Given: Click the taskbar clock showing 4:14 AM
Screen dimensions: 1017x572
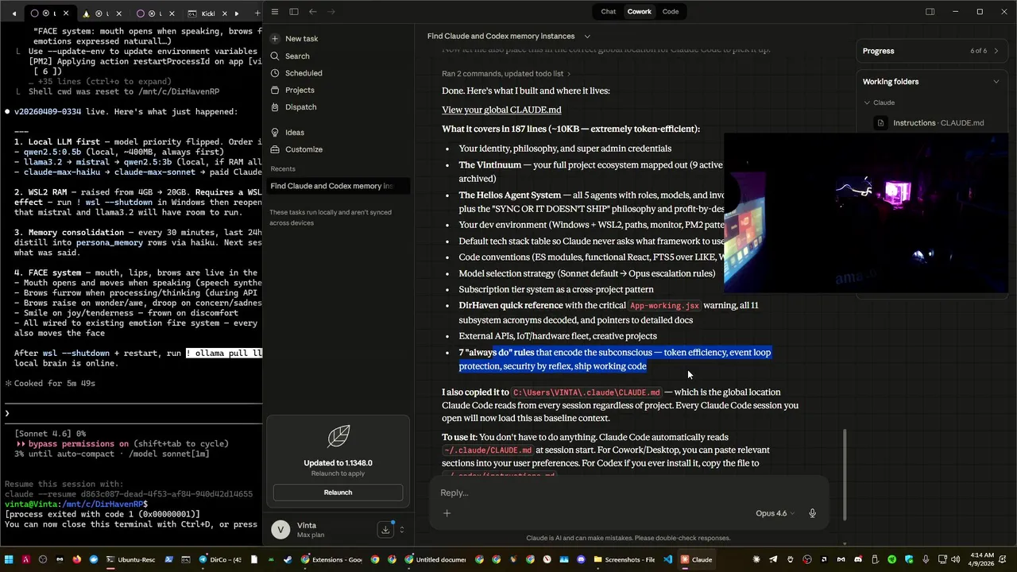Looking at the screenshot, I should tap(981, 559).
